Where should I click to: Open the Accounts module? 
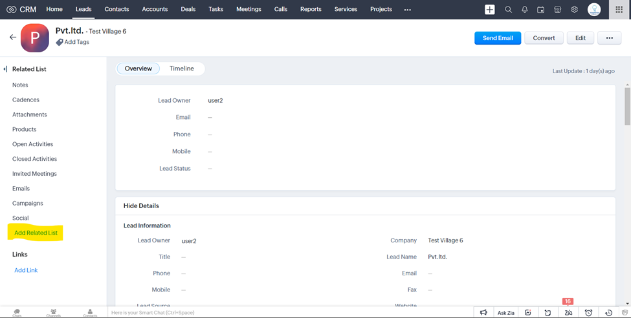[x=155, y=9]
